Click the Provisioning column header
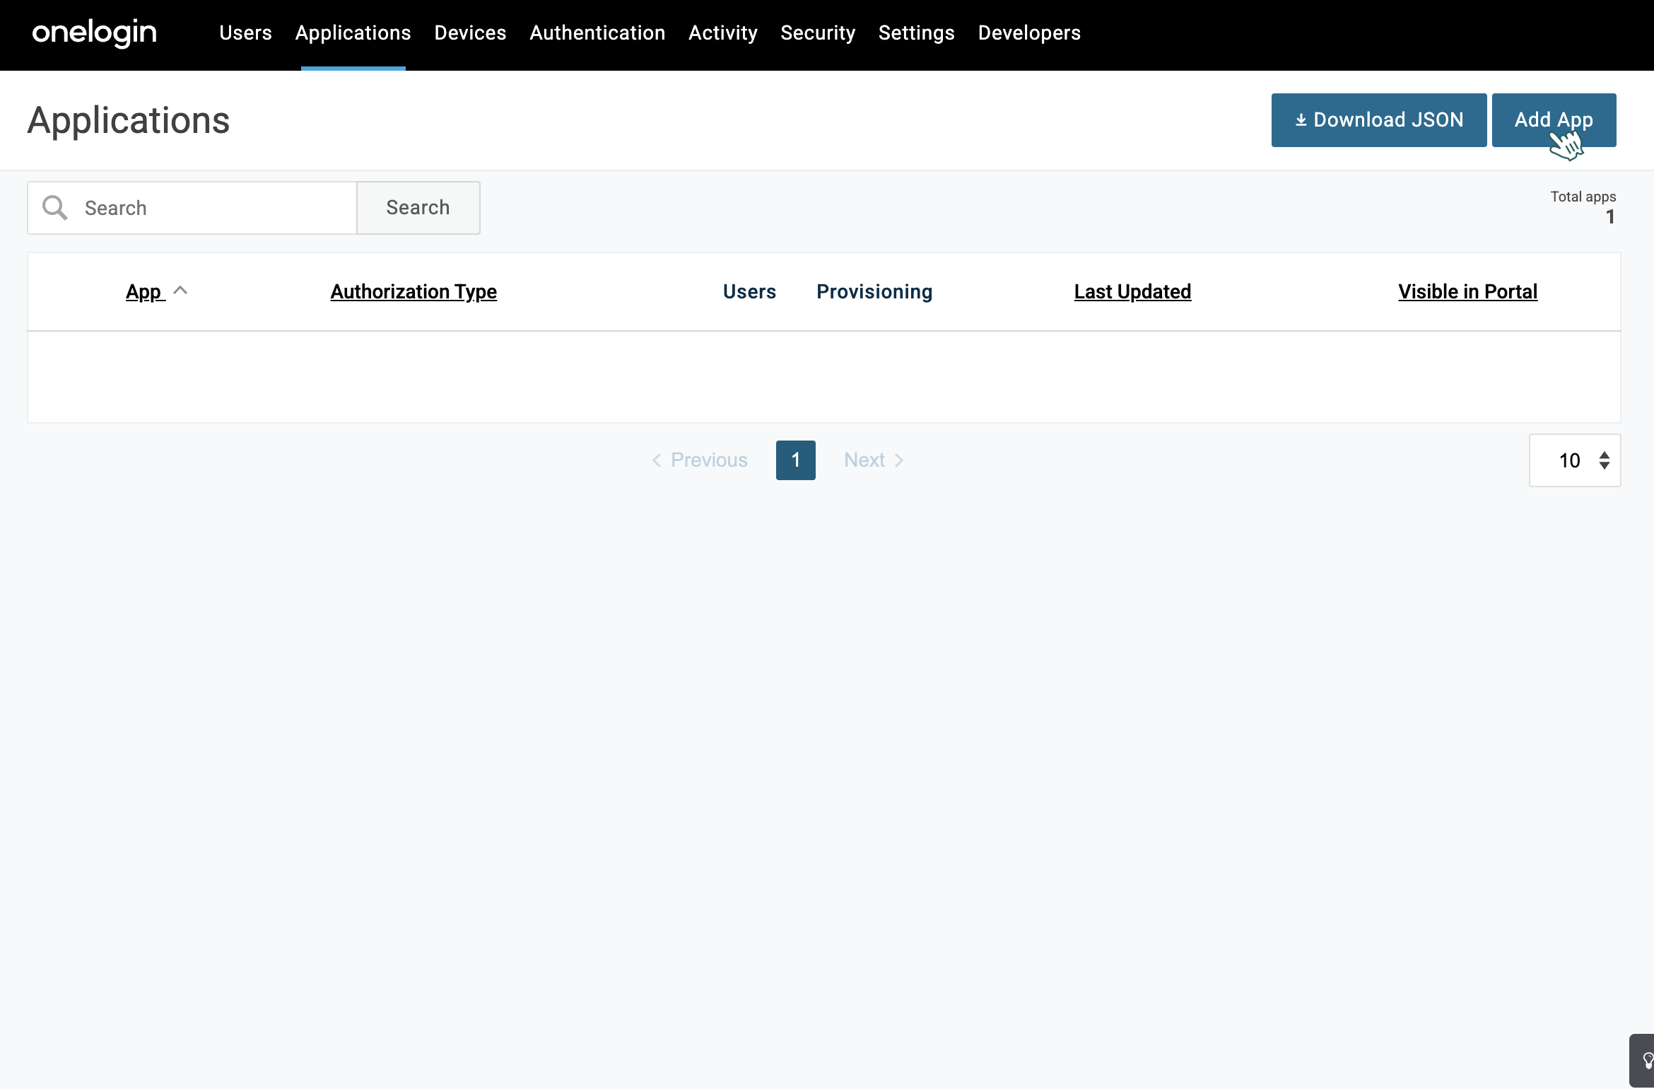This screenshot has width=1654, height=1089. click(874, 291)
